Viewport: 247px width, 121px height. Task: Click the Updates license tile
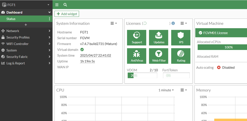[x=159, y=37]
